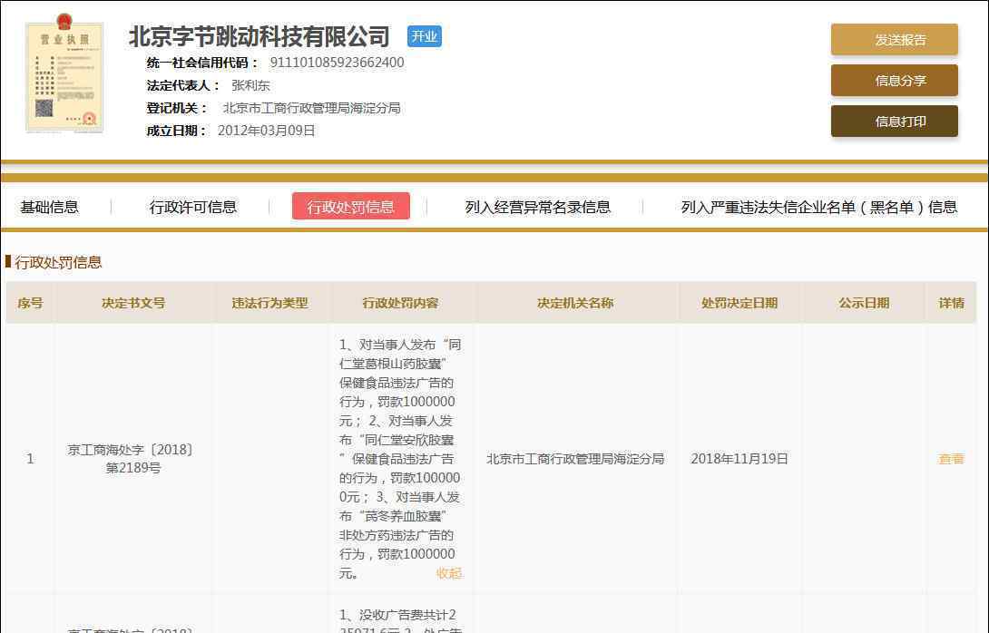
Task: Click the 行政处罚内容 column header
Action: coord(400,303)
